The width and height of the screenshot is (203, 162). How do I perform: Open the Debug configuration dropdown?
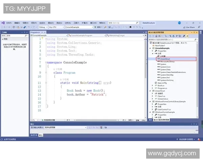tap(43, 27)
